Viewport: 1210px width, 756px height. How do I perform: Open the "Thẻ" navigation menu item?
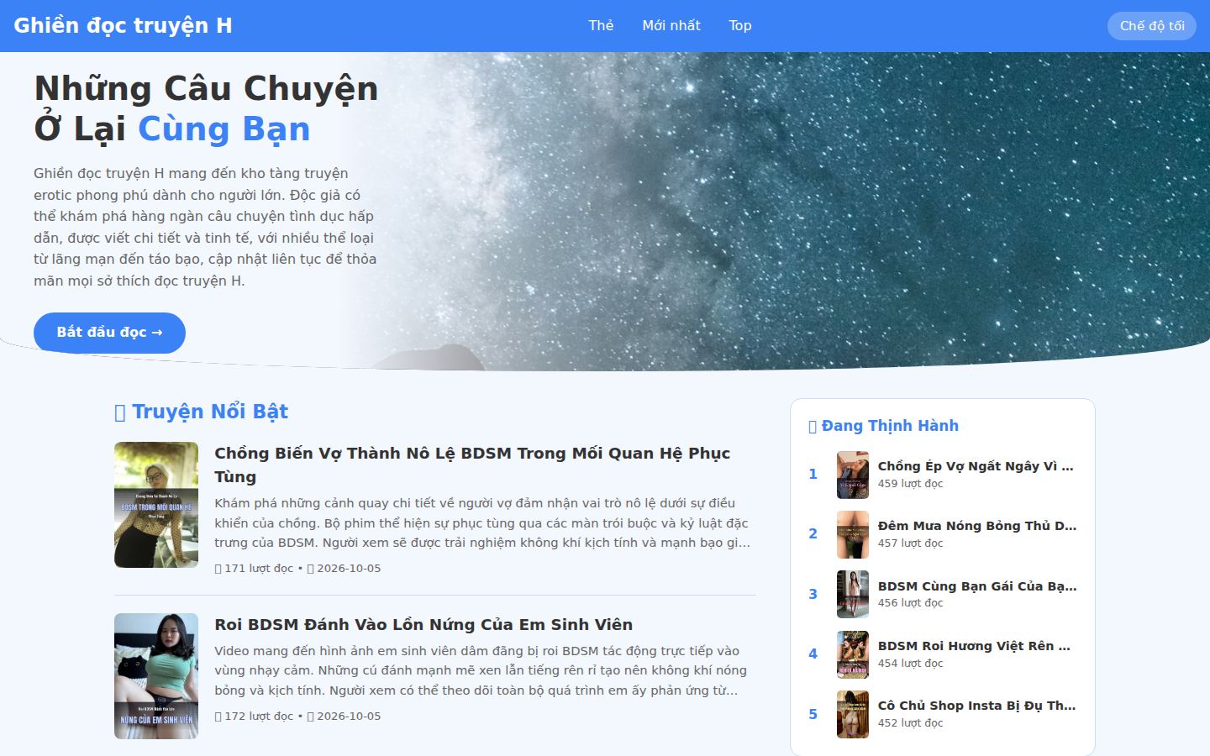[601, 25]
